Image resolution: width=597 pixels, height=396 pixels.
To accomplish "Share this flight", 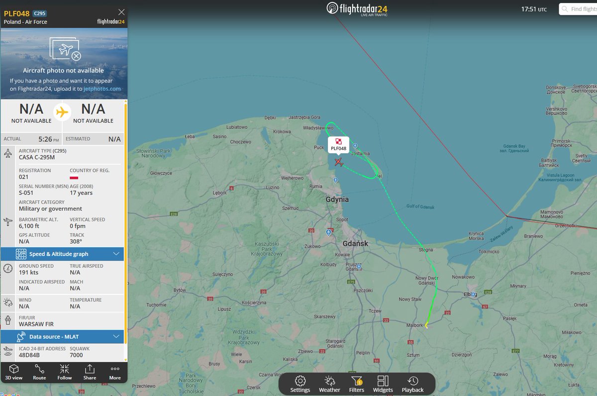I will click(x=90, y=372).
